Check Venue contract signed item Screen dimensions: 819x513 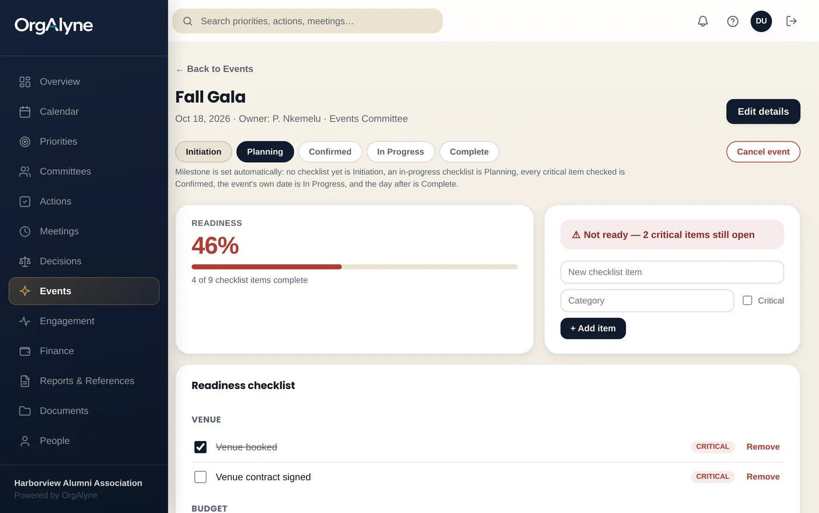click(200, 477)
